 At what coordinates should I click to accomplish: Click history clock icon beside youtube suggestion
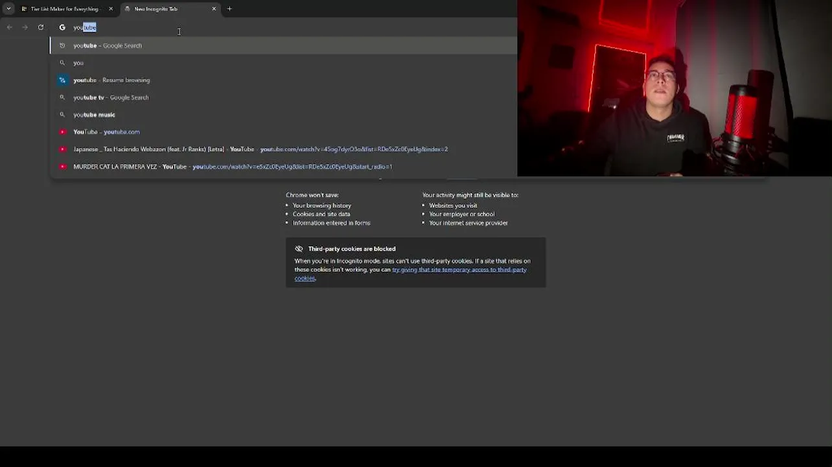[x=62, y=45]
